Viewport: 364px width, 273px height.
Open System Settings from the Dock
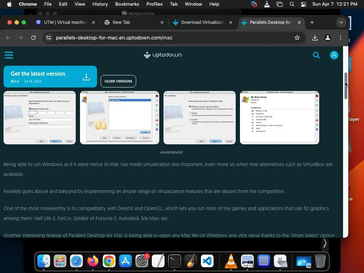click(x=141, y=261)
